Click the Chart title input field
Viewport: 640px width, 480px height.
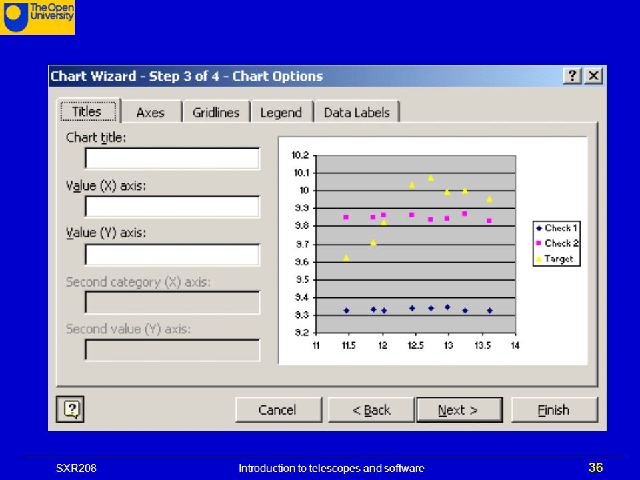point(172,159)
